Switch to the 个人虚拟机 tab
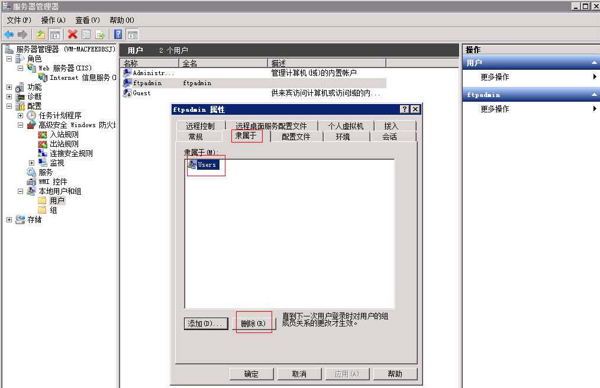The width and height of the screenshot is (600, 388). 346,126
